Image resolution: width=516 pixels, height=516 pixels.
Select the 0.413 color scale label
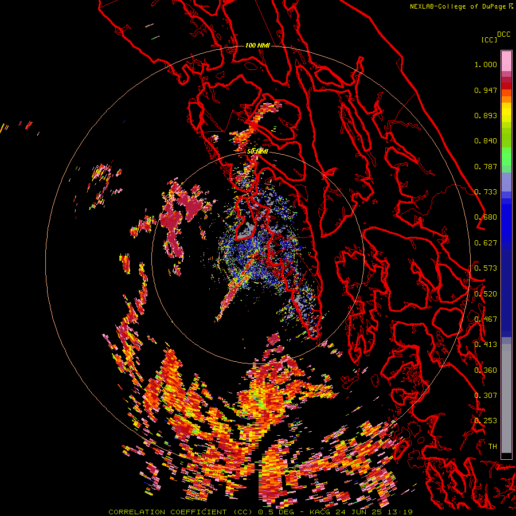(x=486, y=345)
